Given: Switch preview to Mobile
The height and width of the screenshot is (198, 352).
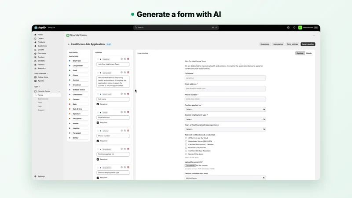Looking at the screenshot, I should point(309,53).
